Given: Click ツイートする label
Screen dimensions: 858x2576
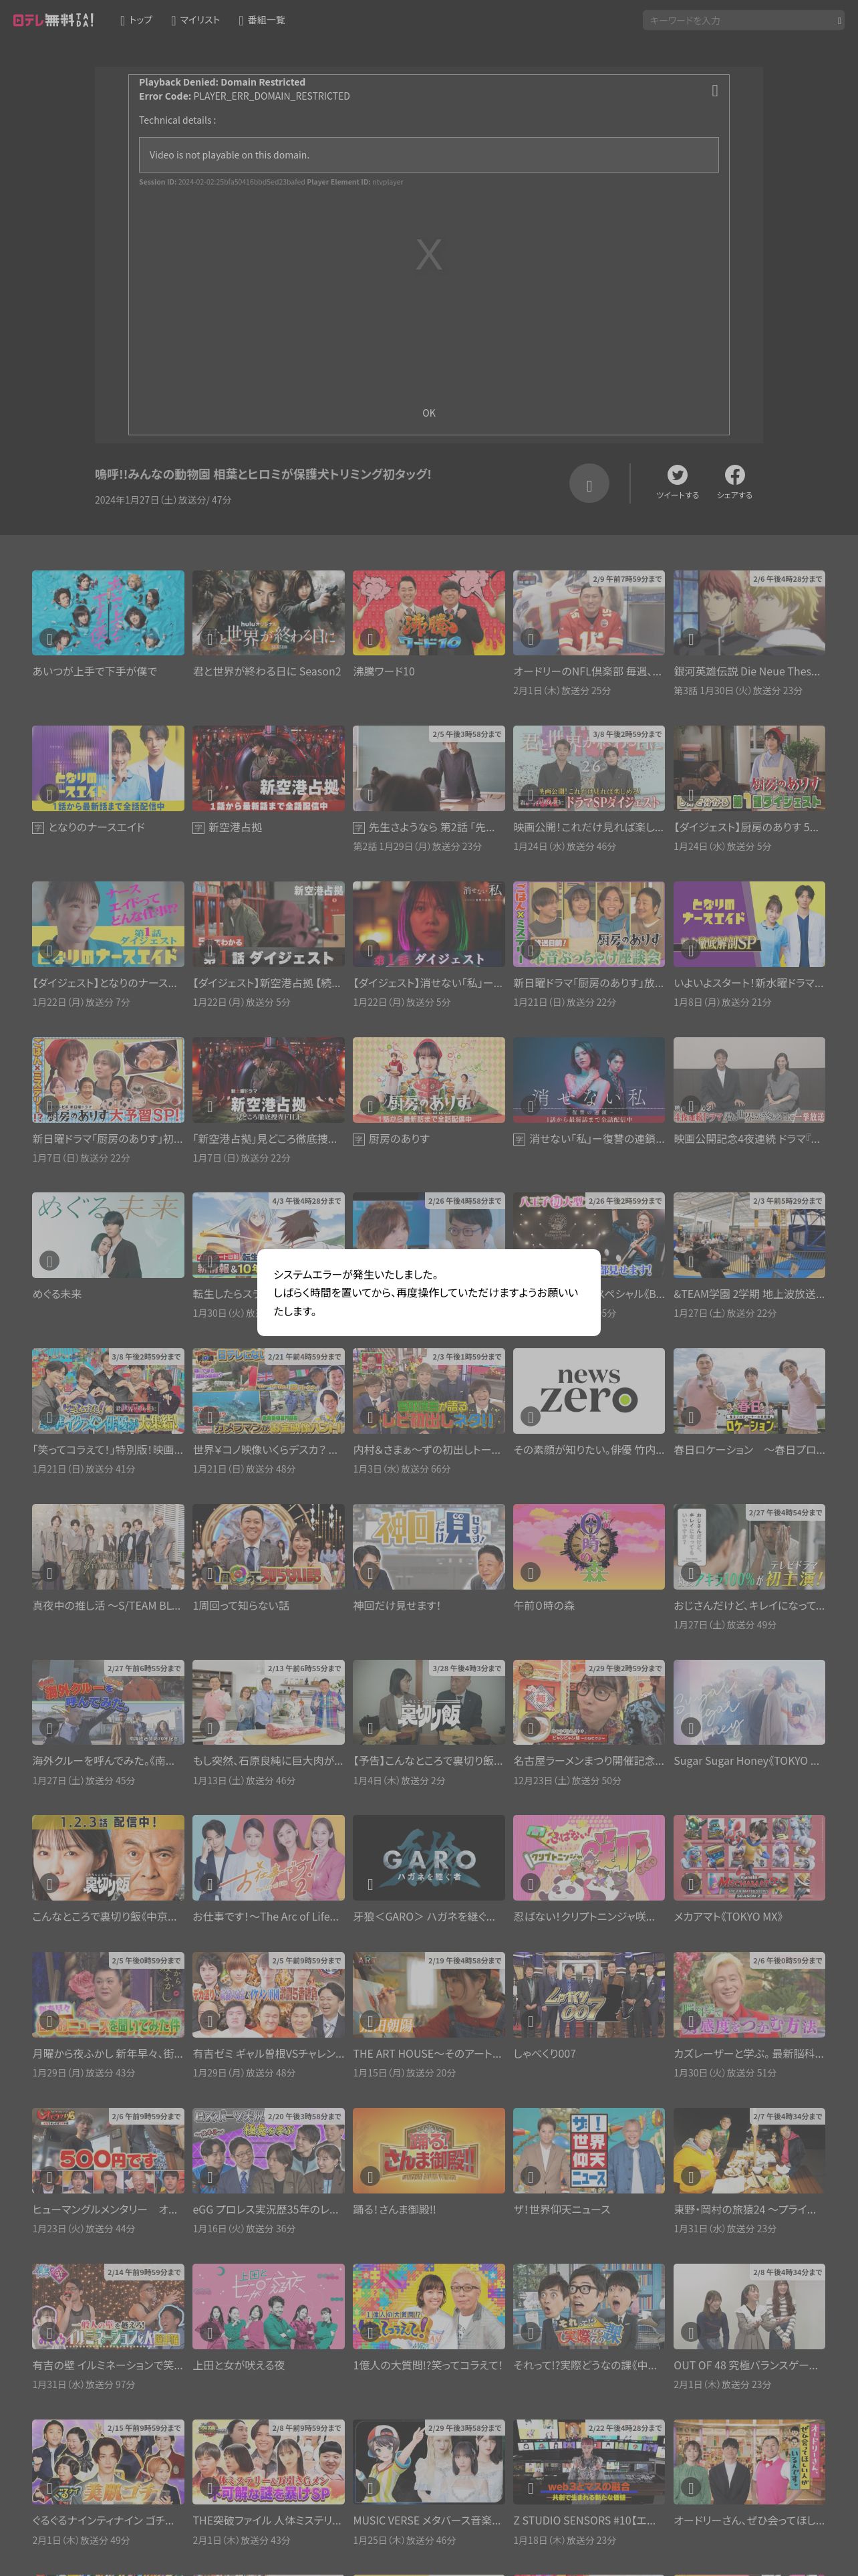Looking at the screenshot, I should 677,495.
